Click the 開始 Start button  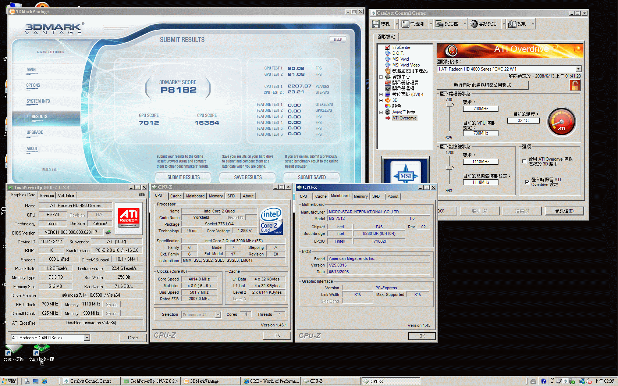tap(10, 381)
